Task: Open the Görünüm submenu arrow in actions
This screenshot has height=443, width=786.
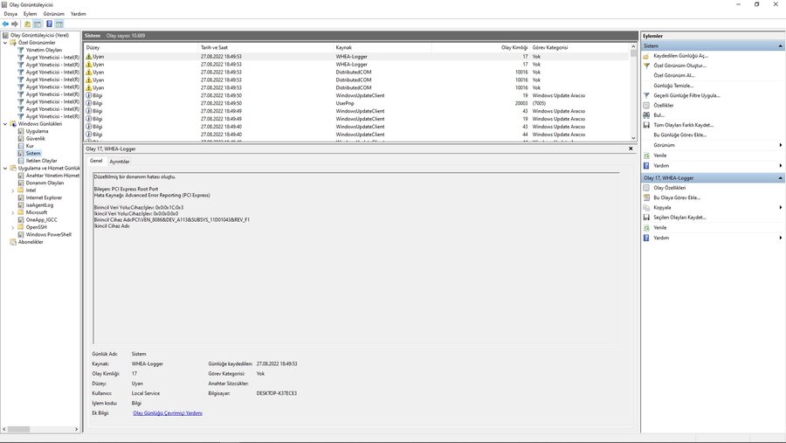Action: coord(781,145)
